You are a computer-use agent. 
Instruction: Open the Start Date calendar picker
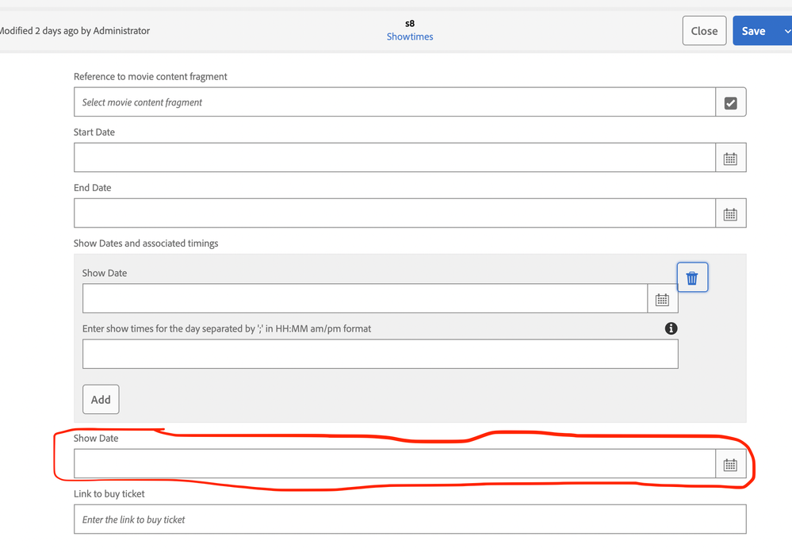(730, 159)
